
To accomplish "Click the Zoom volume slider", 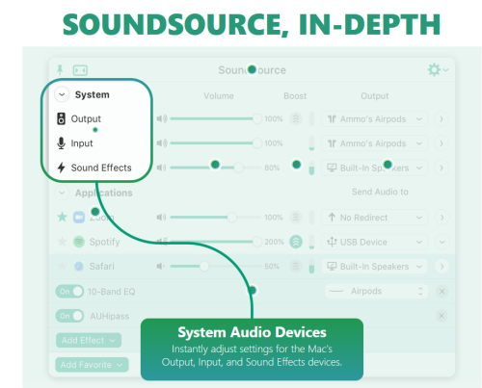I will click(216, 218).
